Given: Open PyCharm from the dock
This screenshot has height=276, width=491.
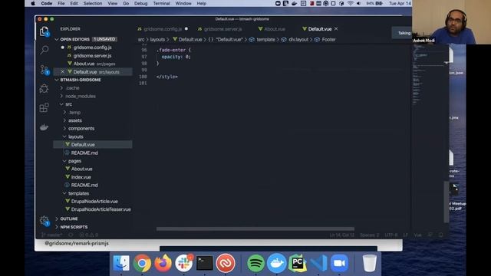Looking at the screenshot, I should (298, 263).
